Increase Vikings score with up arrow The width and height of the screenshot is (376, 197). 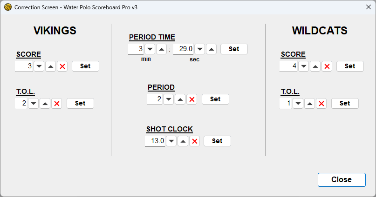click(x=51, y=66)
